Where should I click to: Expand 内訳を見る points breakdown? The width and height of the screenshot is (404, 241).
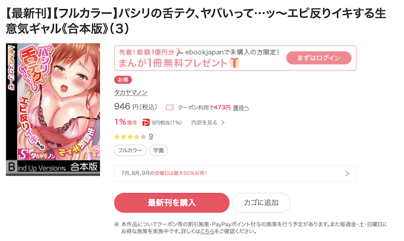208,123
